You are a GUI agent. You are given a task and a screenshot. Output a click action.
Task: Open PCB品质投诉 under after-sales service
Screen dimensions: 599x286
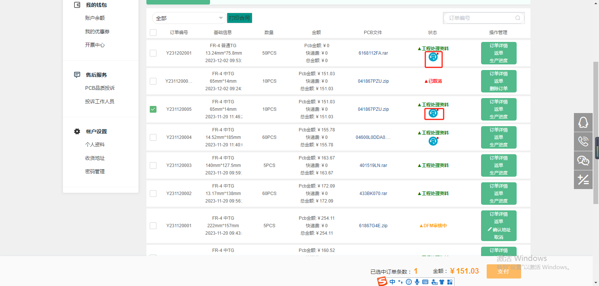point(100,88)
